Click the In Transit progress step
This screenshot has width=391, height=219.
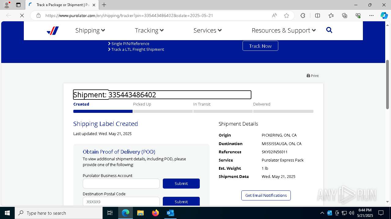(202, 104)
